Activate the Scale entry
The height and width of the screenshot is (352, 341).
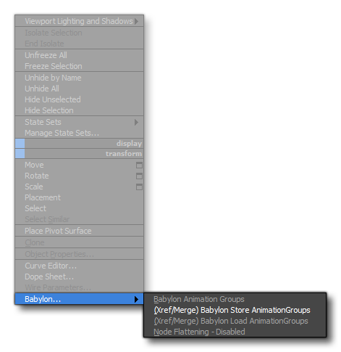(x=79, y=187)
